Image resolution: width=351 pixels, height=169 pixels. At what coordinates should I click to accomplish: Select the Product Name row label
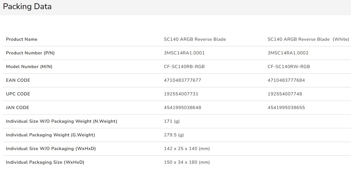click(21, 39)
